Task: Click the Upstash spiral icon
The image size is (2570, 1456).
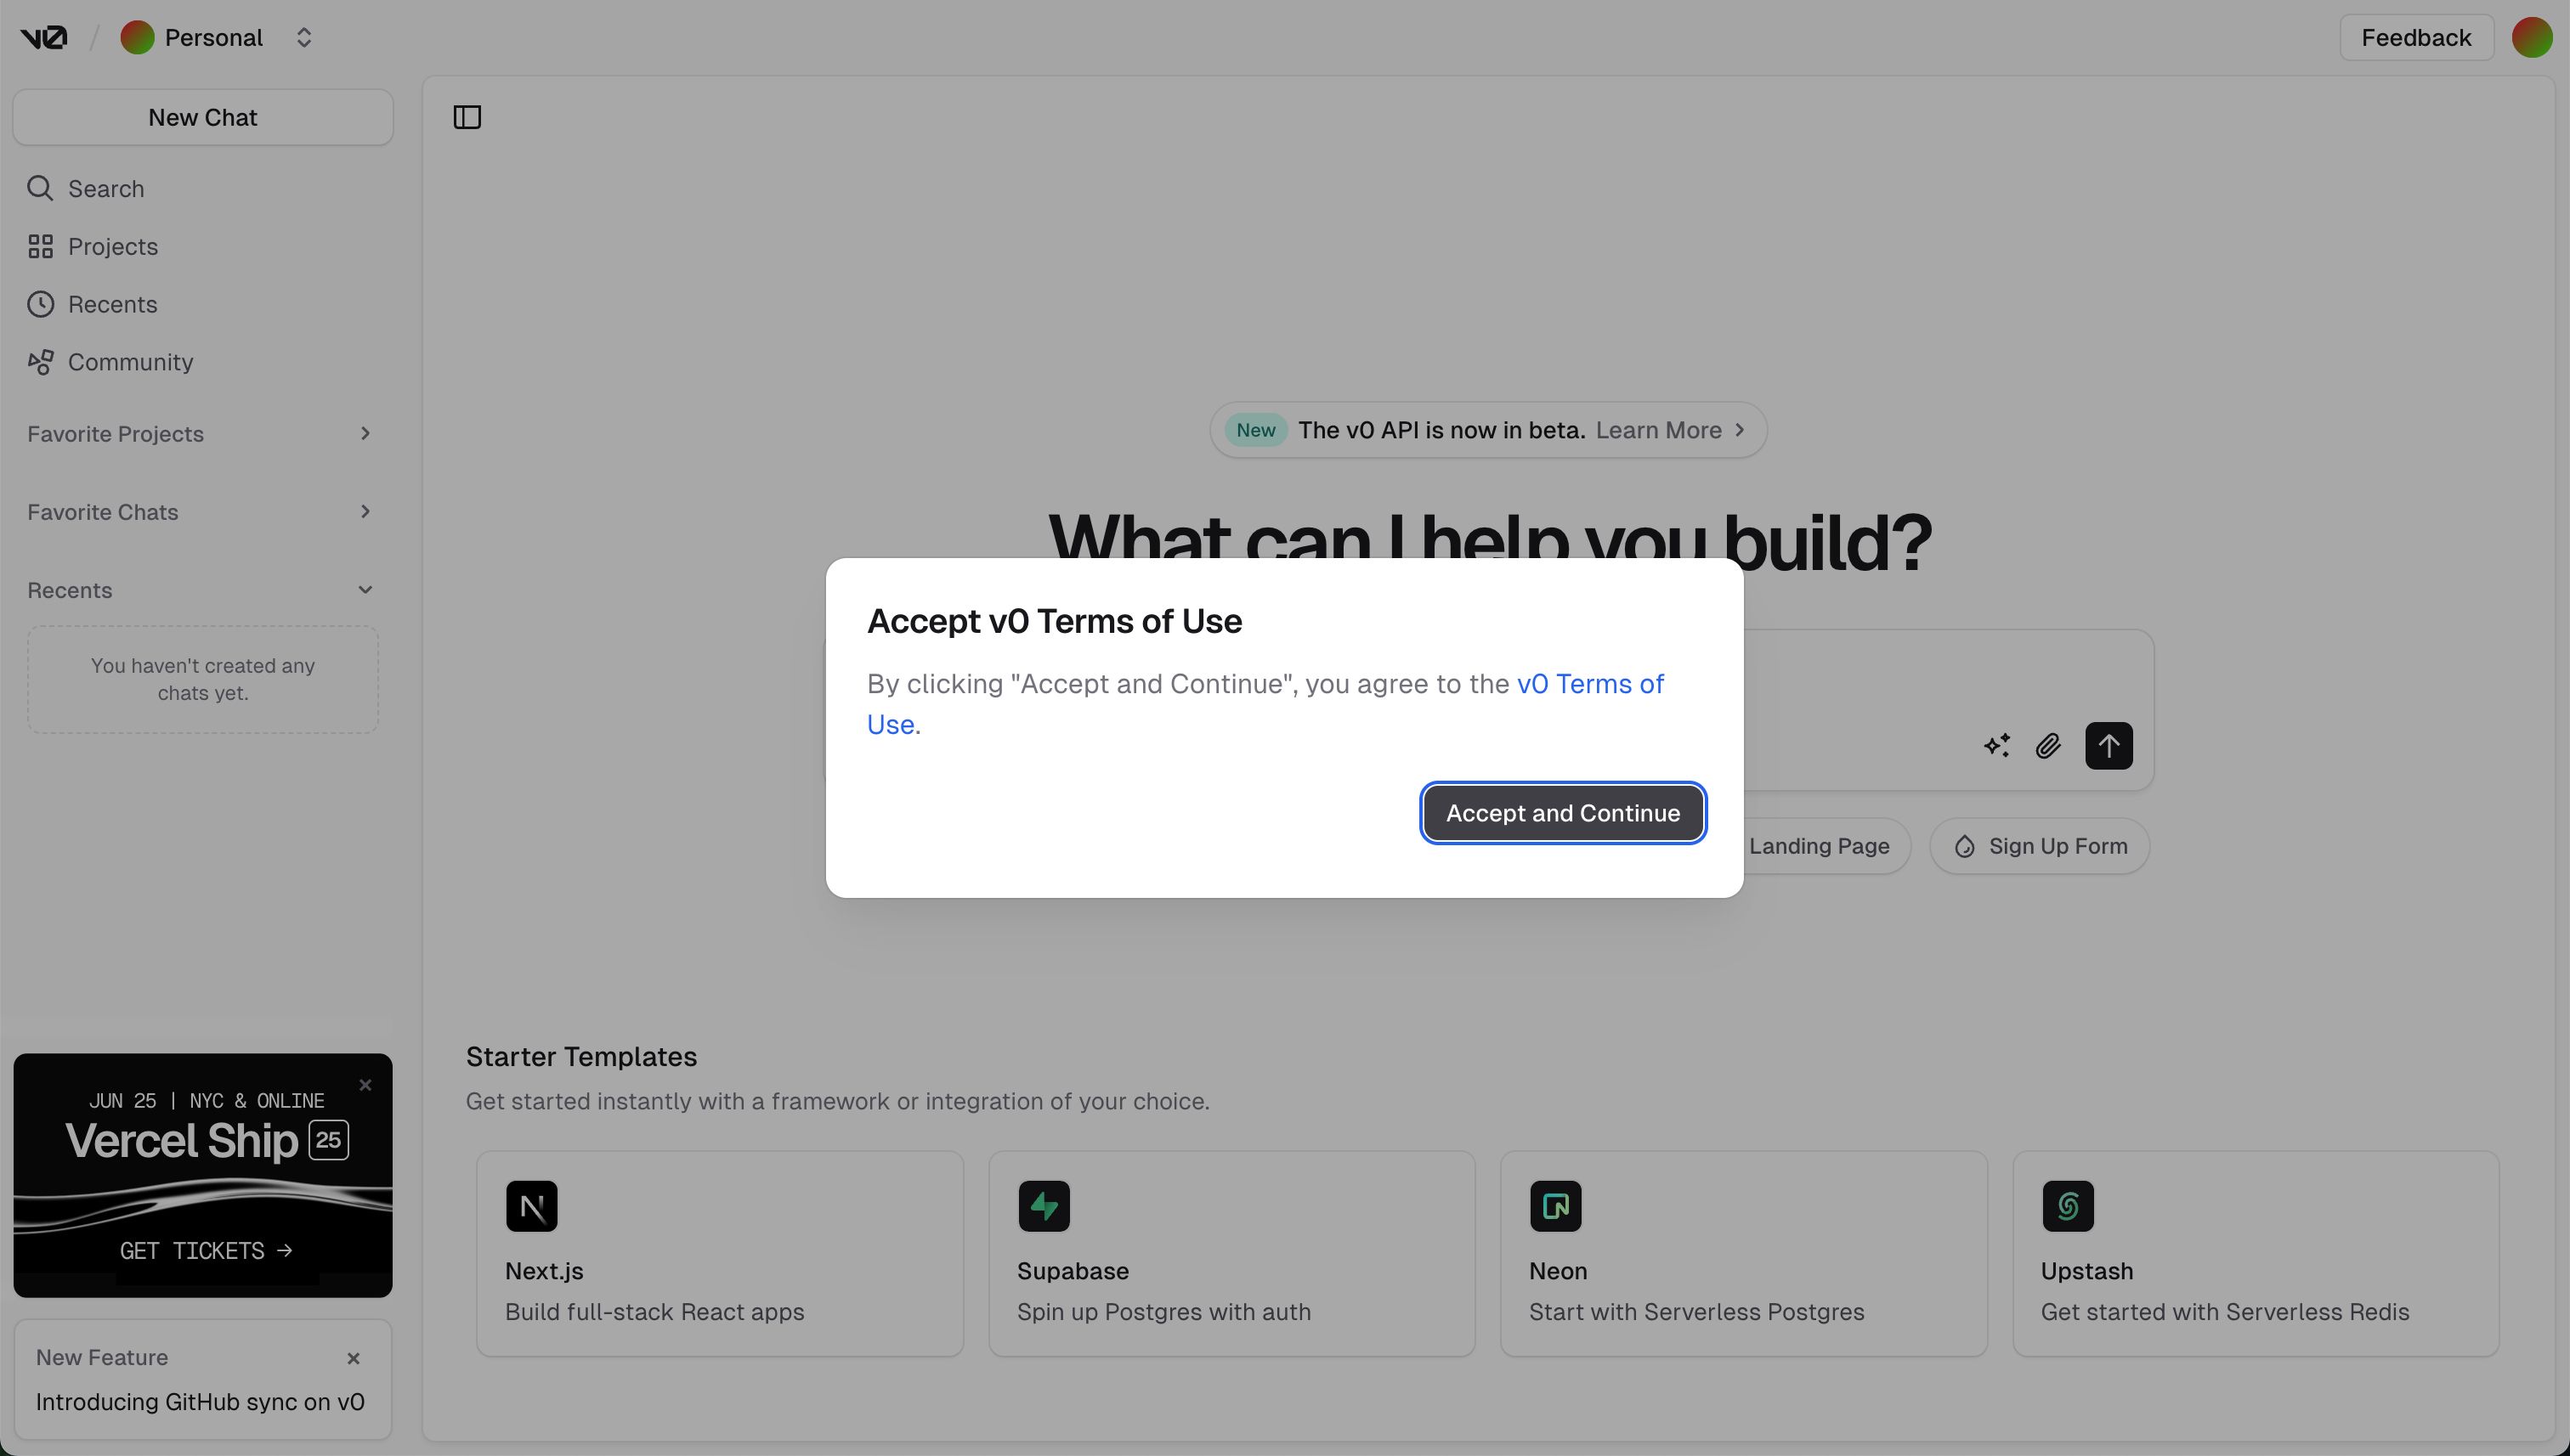Action: pyautogui.click(x=2068, y=1206)
